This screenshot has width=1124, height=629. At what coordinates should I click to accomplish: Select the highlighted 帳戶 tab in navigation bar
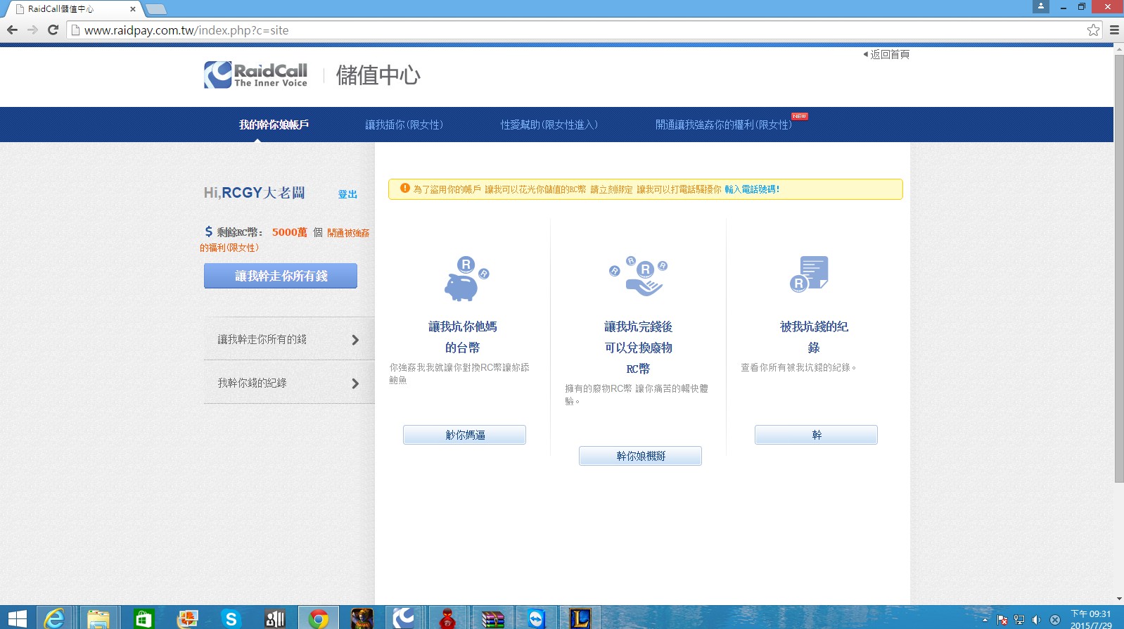[274, 125]
